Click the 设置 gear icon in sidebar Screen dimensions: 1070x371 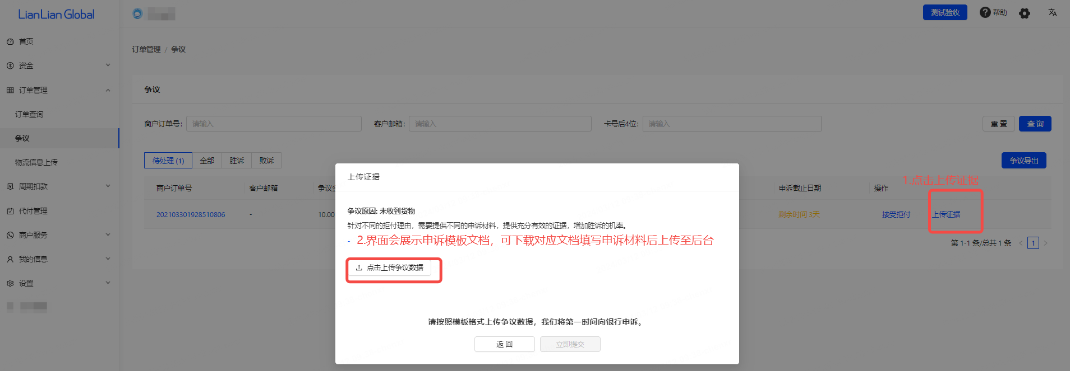pyautogui.click(x=10, y=283)
